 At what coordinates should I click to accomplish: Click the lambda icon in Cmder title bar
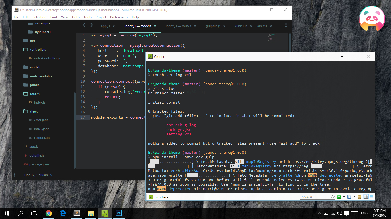pyautogui.click(x=150, y=56)
